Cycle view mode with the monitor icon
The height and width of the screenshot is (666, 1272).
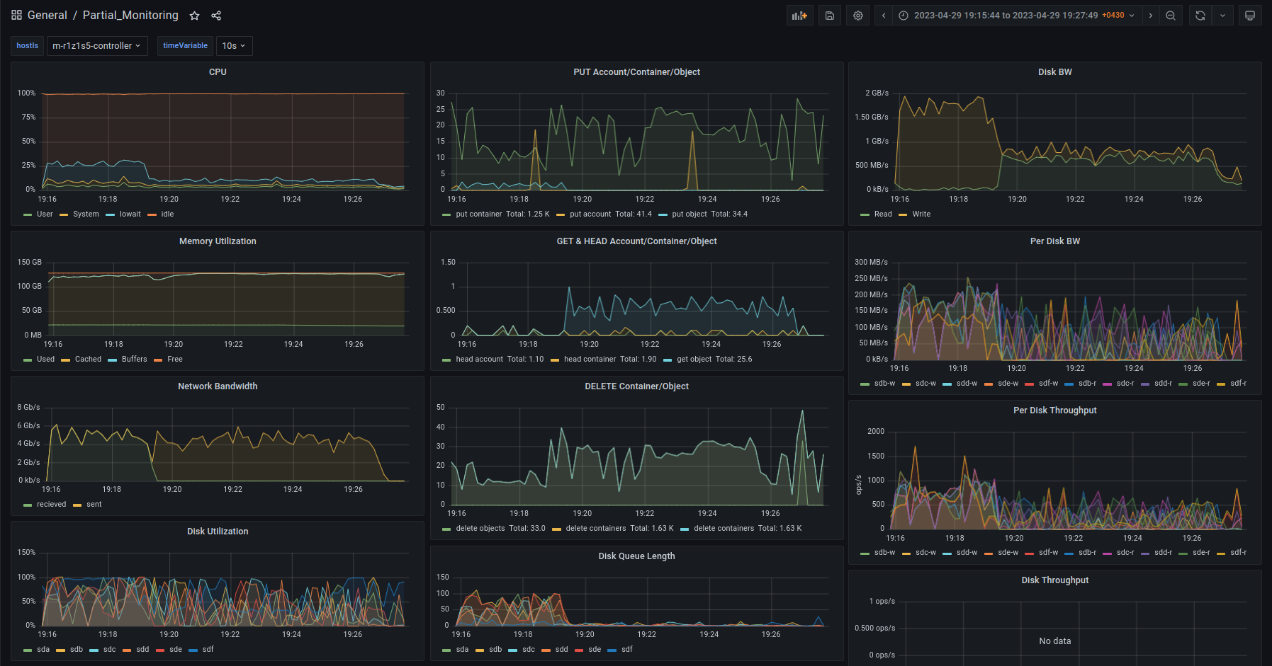click(x=1250, y=16)
